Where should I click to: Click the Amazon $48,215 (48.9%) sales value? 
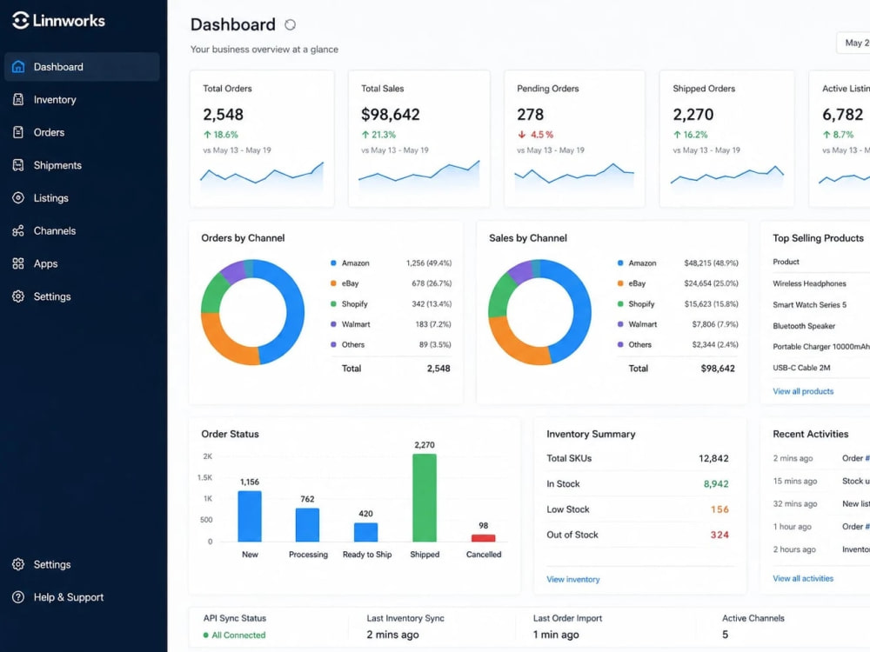(711, 263)
